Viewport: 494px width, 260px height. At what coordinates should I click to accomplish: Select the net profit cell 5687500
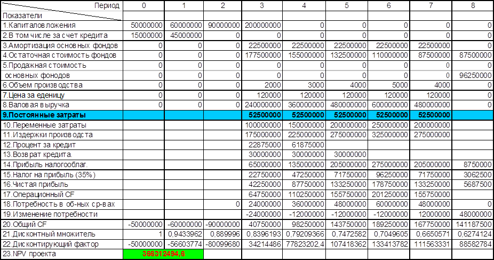(472, 185)
